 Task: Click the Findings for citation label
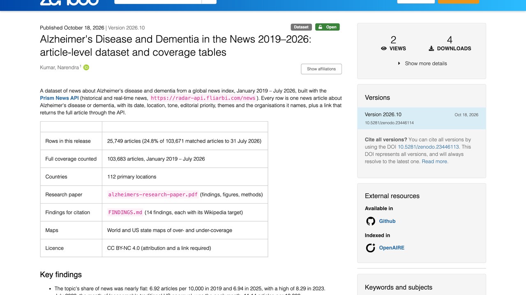(x=68, y=212)
